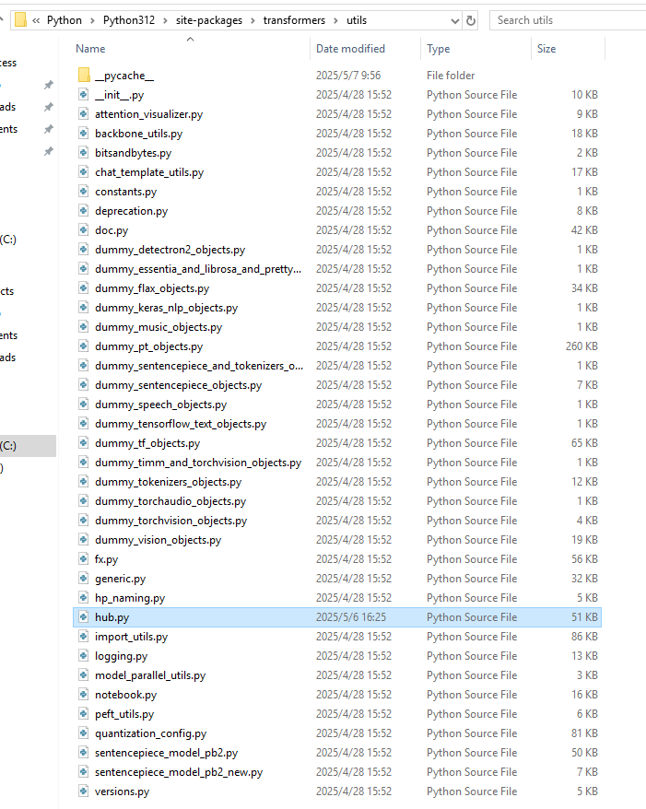Expand the arrow after Python breadcrumb
The height and width of the screenshot is (809, 646).
[x=92, y=20]
